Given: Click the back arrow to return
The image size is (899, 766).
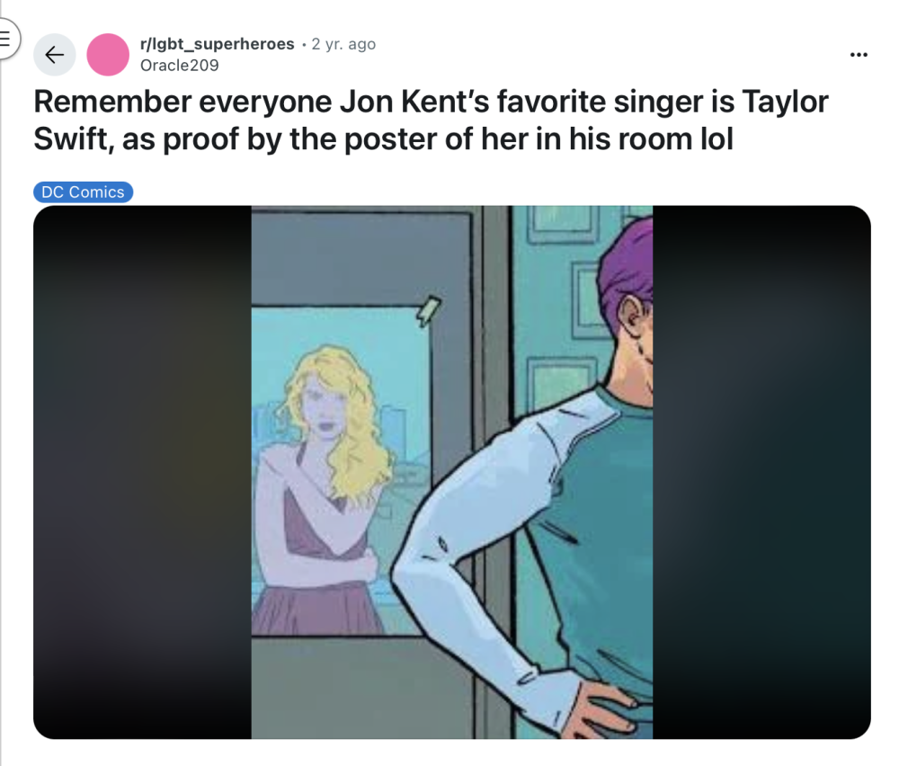Looking at the screenshot, I should 54,54.
